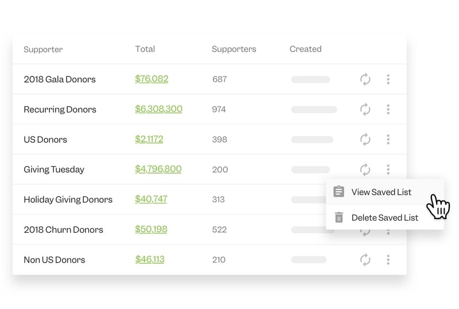
Task: Open more options for US Donors
Action: (x=388, y=139)
